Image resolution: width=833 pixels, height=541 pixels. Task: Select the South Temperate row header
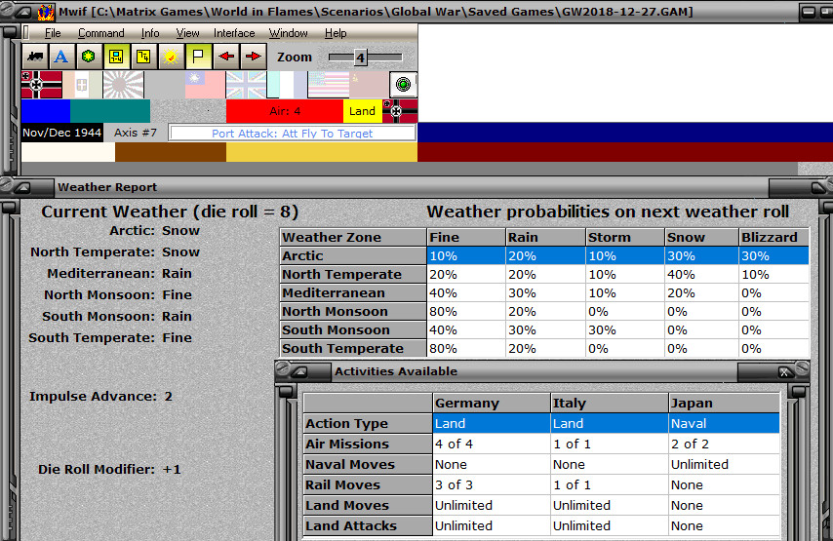(x=353, y=349)
